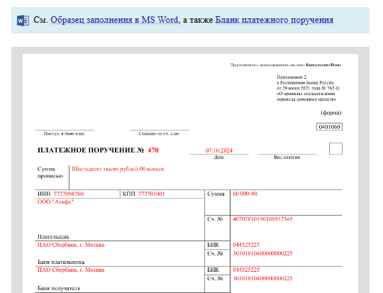
Task: Click the 'Дата' caption under the date
Action: pyautogui.click(x=219, y=157)
